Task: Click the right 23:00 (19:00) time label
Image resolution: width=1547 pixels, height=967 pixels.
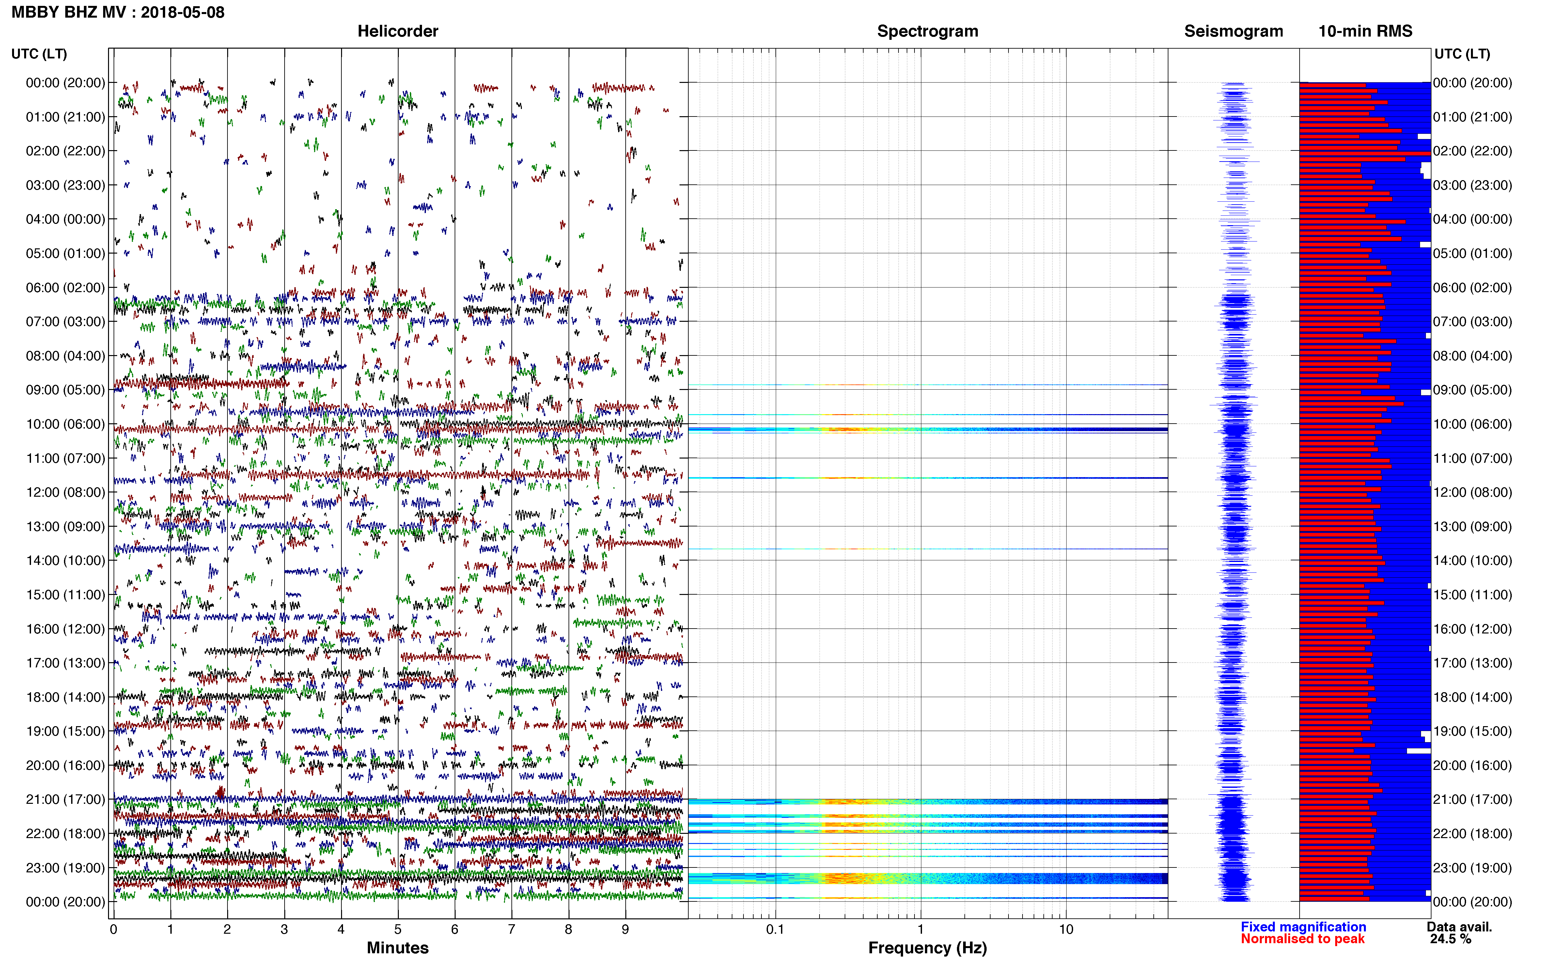Action: point(1472,868)
